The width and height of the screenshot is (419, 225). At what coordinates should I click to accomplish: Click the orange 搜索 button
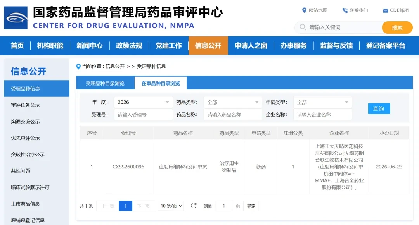pos(397,27)
